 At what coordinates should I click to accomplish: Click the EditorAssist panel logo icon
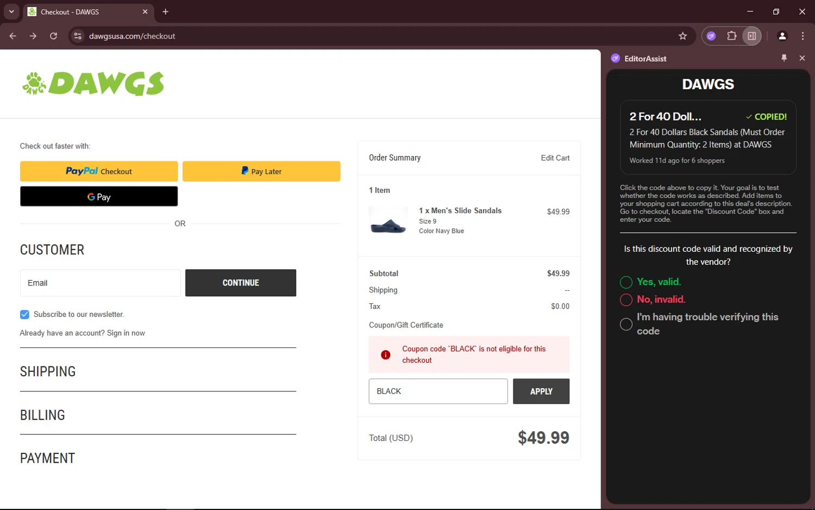(616, 58)
